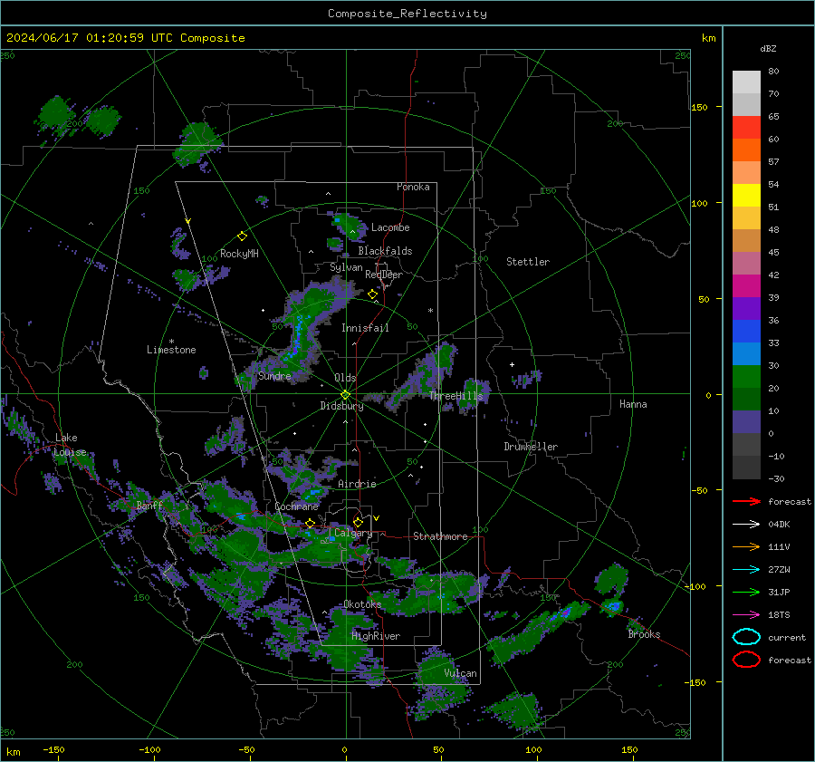
Task: Click the Blackfalds city label
Action: pyautogui.click(x=385, y=251)
